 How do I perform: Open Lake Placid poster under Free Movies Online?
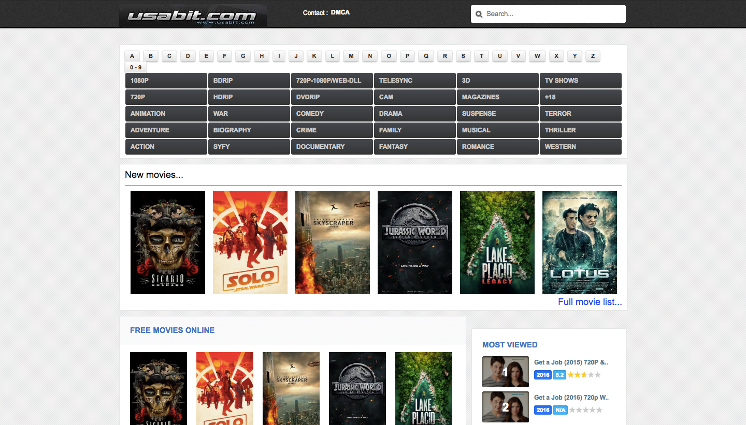coord(424,388)
